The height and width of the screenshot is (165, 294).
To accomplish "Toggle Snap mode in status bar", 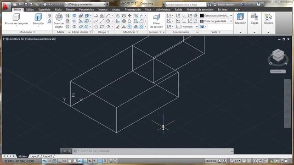I will point(50,161).
